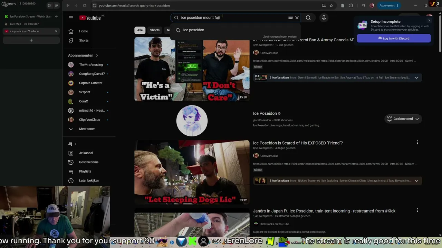Open Kick Rocks on YouTube channel link
The height and width of the screenshot is (248, 442).
[x=275, y=224]
